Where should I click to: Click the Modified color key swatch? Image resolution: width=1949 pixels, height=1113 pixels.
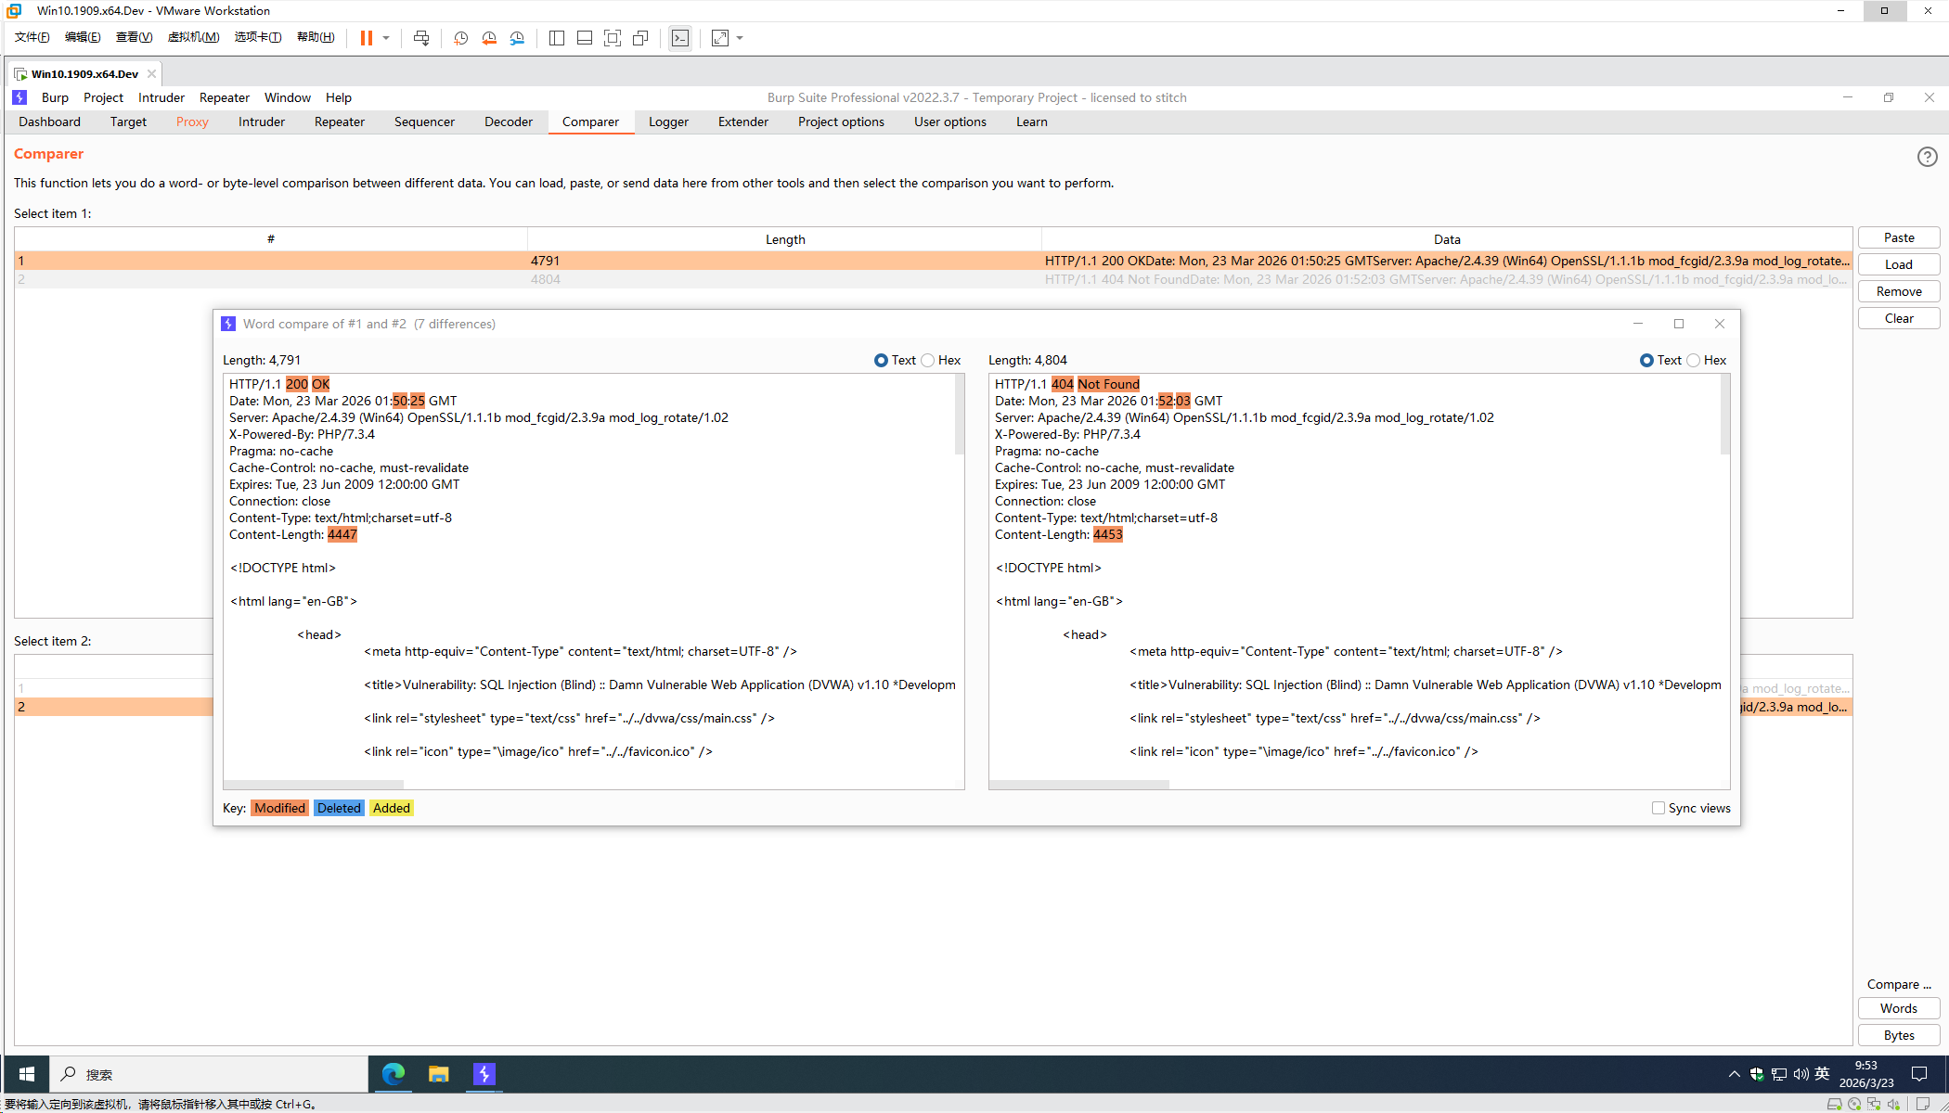coord(279,808)
